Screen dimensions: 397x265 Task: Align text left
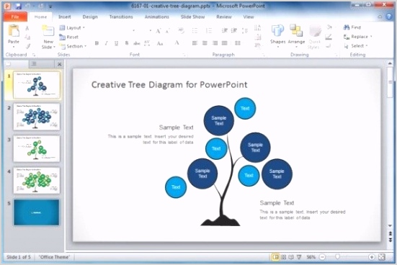coord(195,43)
